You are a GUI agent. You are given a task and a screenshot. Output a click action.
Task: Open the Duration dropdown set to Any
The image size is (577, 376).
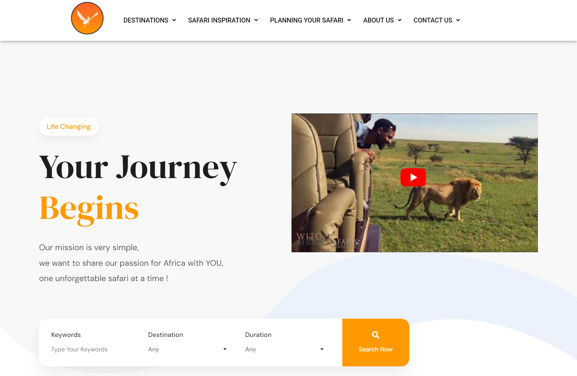pyautogui.click(x=285, y=349)
